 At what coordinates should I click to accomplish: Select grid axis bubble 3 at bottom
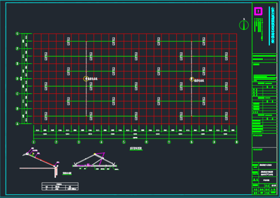pyautogui.click(x=79, y=142)
